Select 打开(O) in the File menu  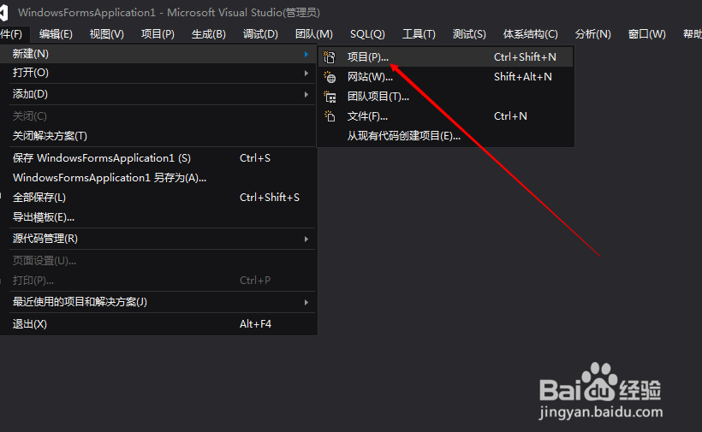click(158, 73)
